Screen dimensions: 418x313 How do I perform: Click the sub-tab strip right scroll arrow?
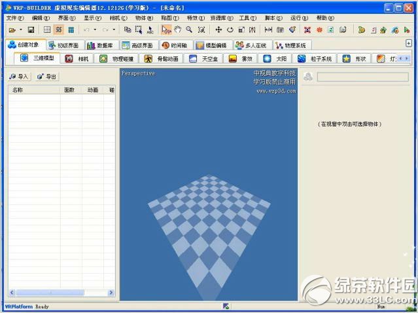click(407, 58)
